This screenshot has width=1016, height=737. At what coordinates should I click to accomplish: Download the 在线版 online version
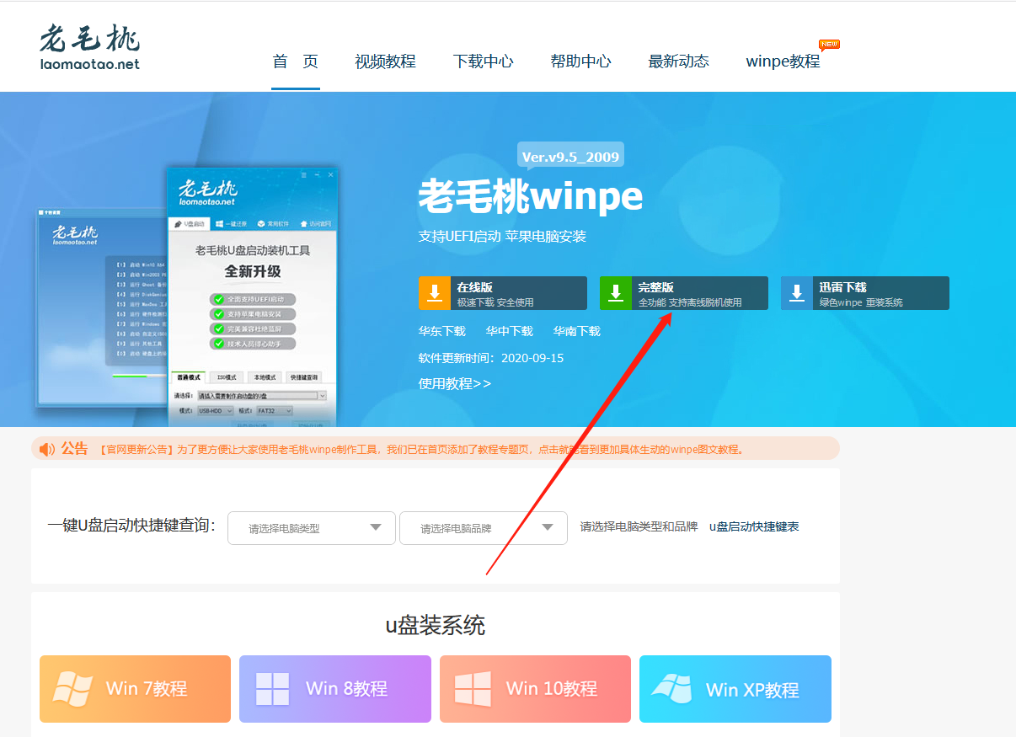click(x=503, y=293)
